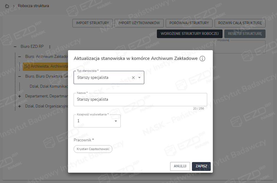Click the home icon in breadcrumb
277x183 pixels.
tap(7, 6)
